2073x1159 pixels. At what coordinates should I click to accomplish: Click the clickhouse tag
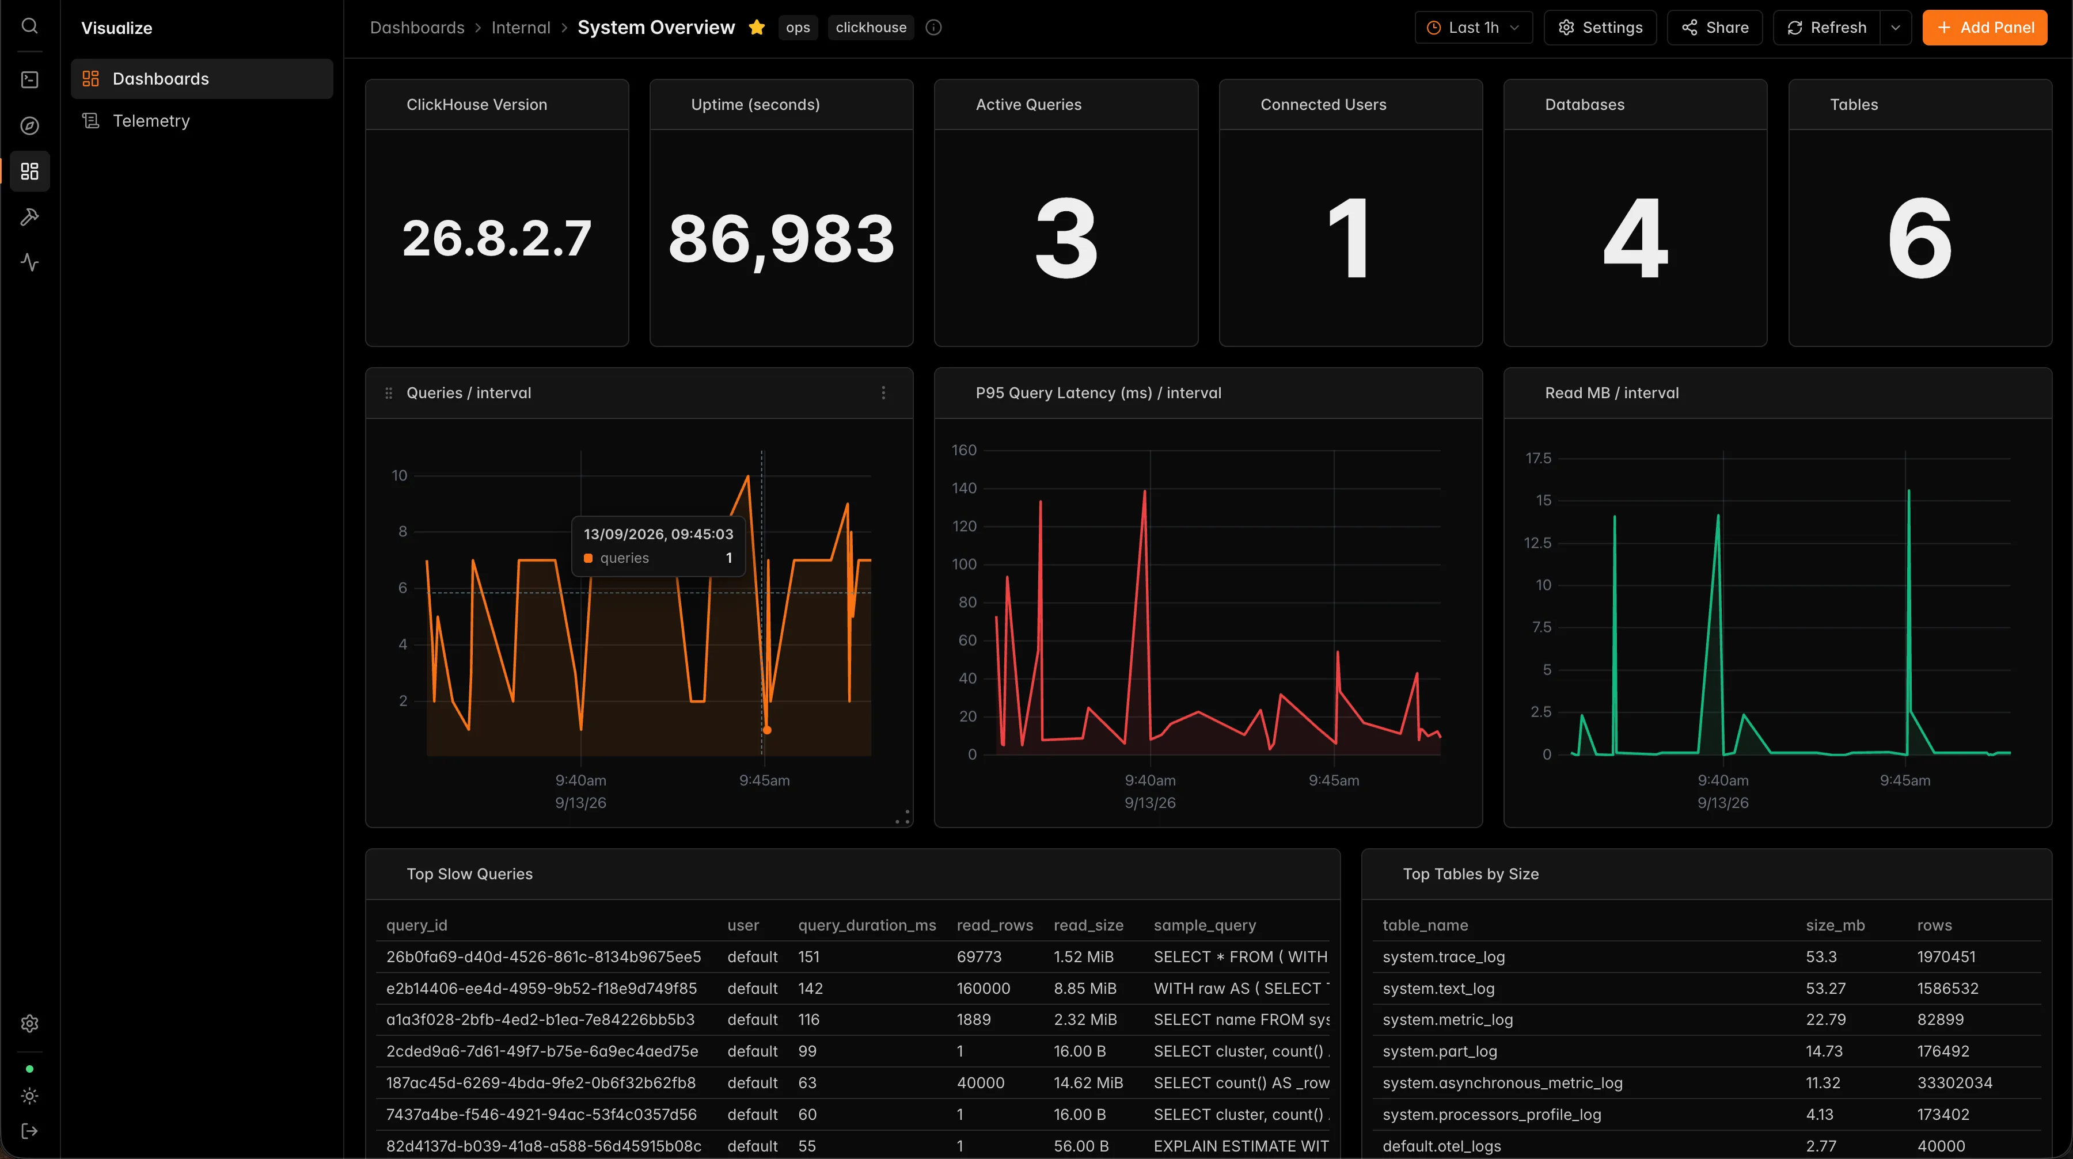coord(871,28)
